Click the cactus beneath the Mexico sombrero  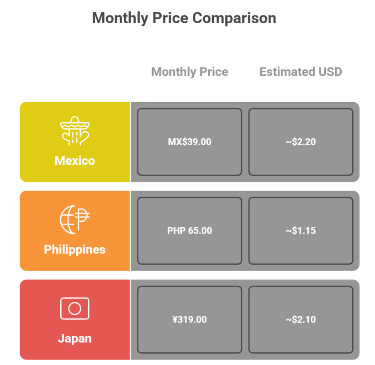click(74, 138)
